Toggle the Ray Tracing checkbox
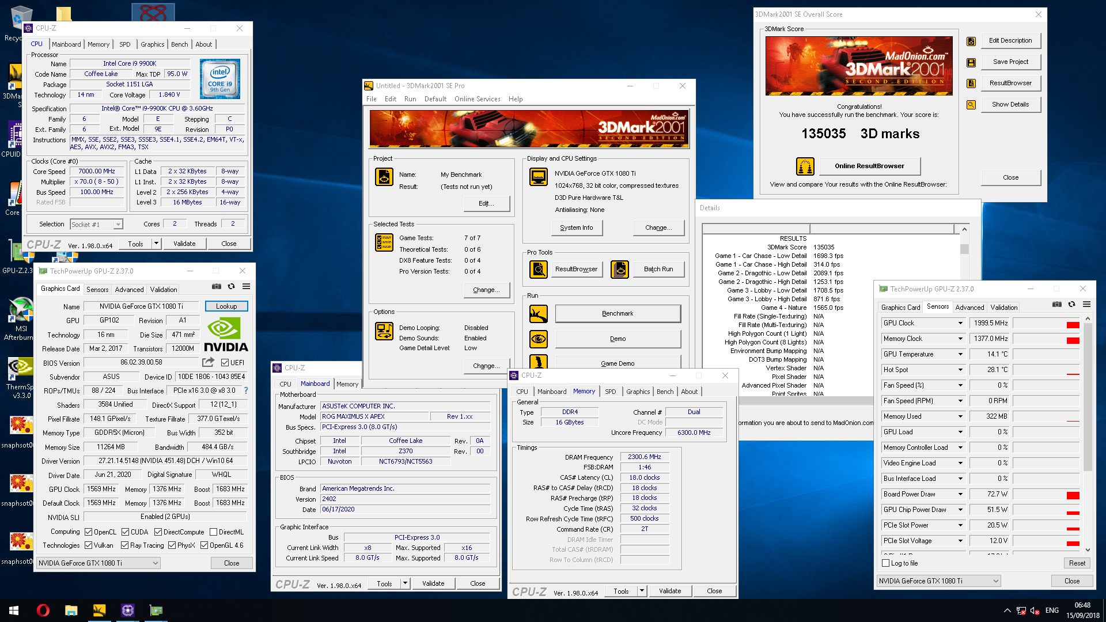Screen dimensions: 1106x622 [124, 545]
